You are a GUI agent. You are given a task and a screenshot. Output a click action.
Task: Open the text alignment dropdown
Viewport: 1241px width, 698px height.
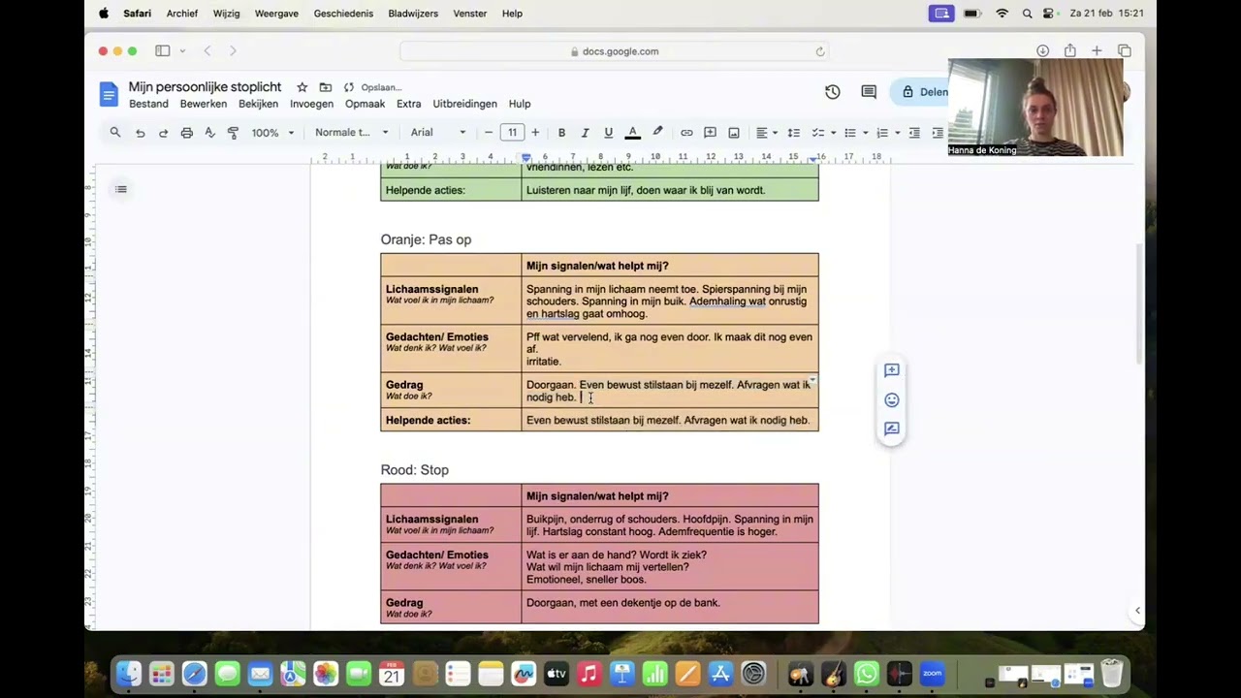click(767, 133)
